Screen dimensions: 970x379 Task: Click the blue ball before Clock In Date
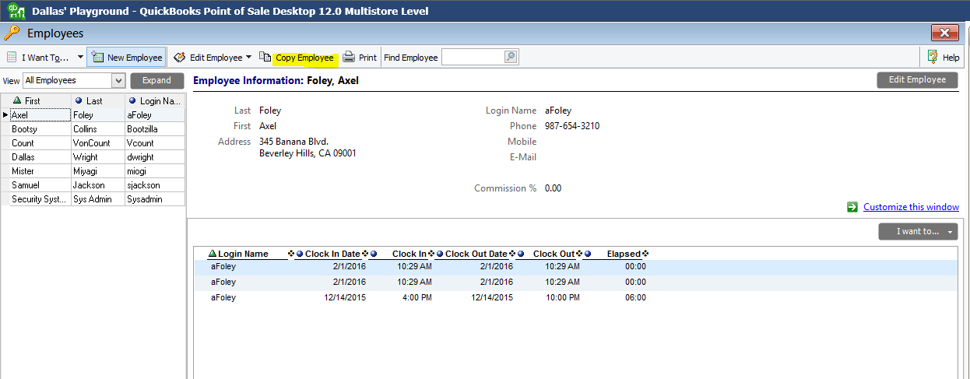300,254
